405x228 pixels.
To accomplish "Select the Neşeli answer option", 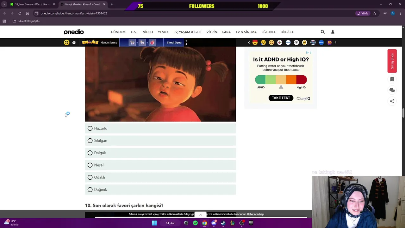I will tap(160, 165).
